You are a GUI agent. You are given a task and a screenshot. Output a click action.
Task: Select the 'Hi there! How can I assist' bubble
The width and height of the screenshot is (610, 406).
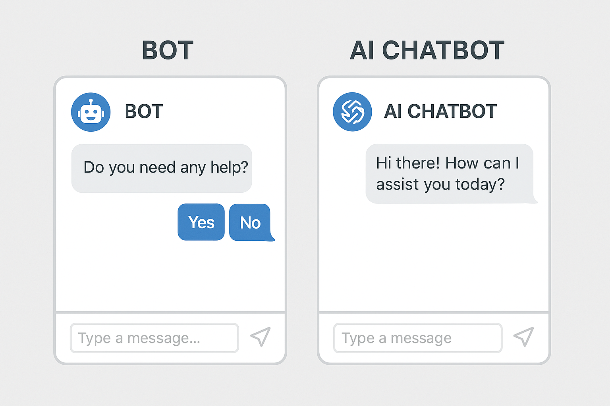(x=449, y=174)
